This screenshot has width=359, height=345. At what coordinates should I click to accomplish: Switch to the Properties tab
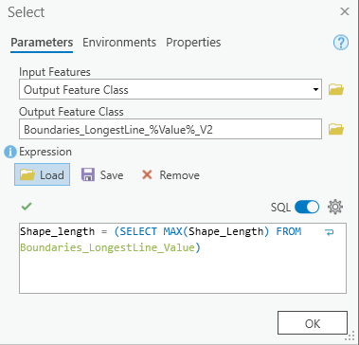click(x=193, y=43)
